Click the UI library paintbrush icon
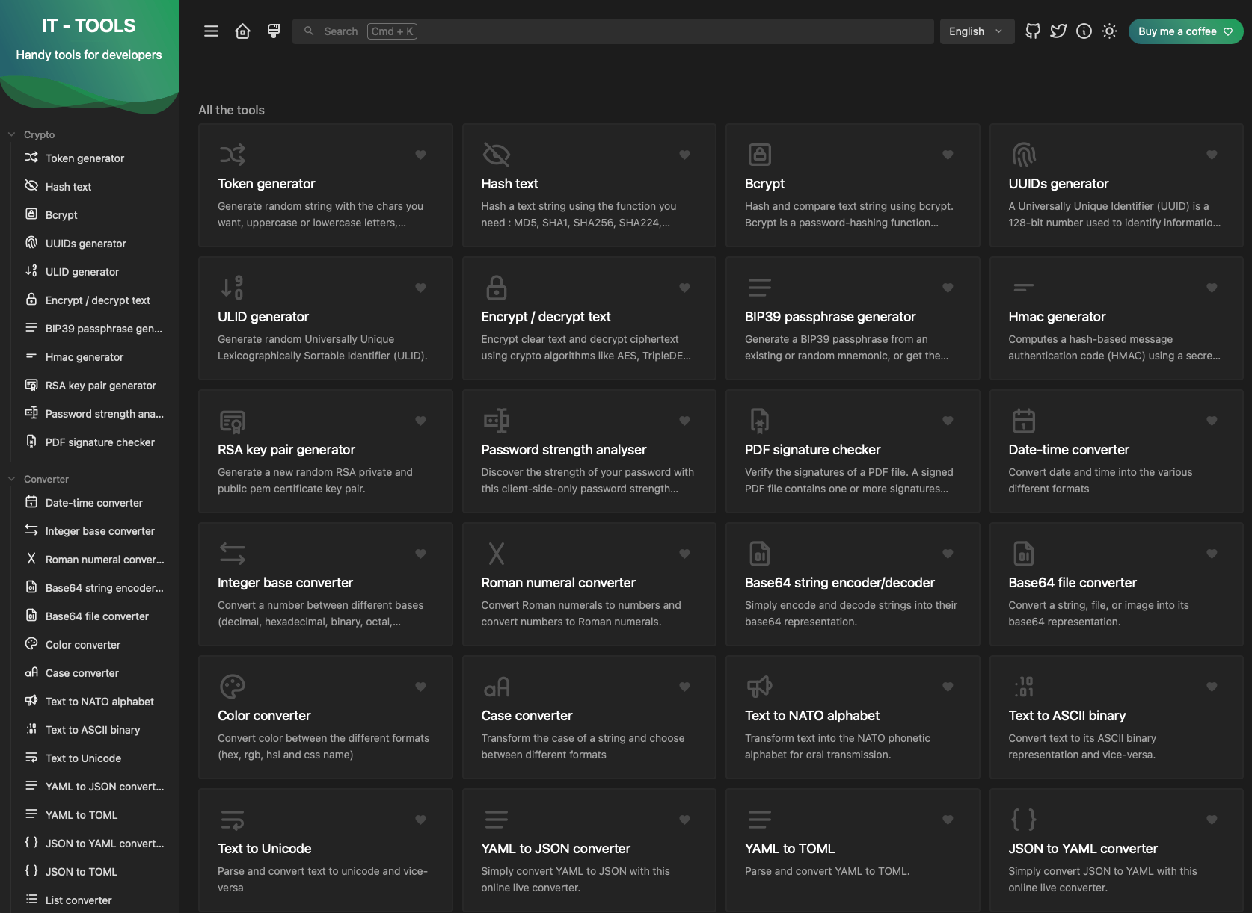Screen dimensions: 1252x913 pos(274,31)
